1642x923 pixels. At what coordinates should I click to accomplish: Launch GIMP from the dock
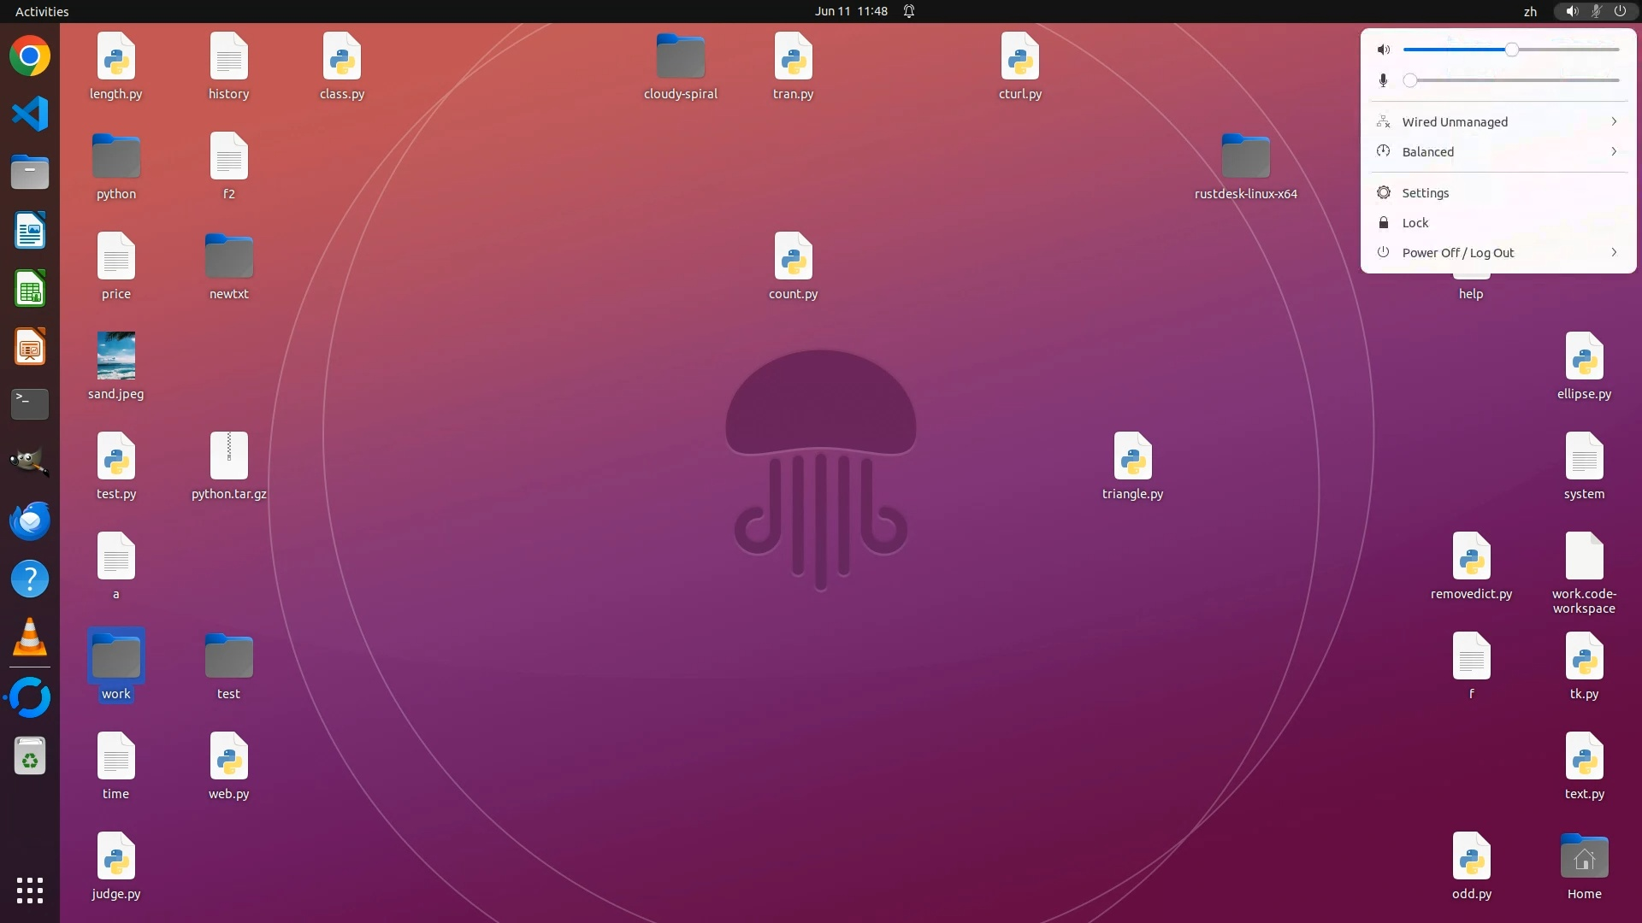[x=30, y=462]
